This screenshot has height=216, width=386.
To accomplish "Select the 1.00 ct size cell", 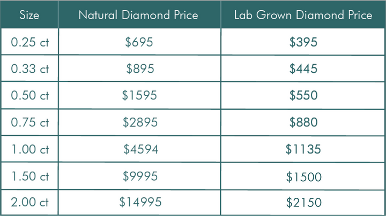I will [x=30, y=149].
